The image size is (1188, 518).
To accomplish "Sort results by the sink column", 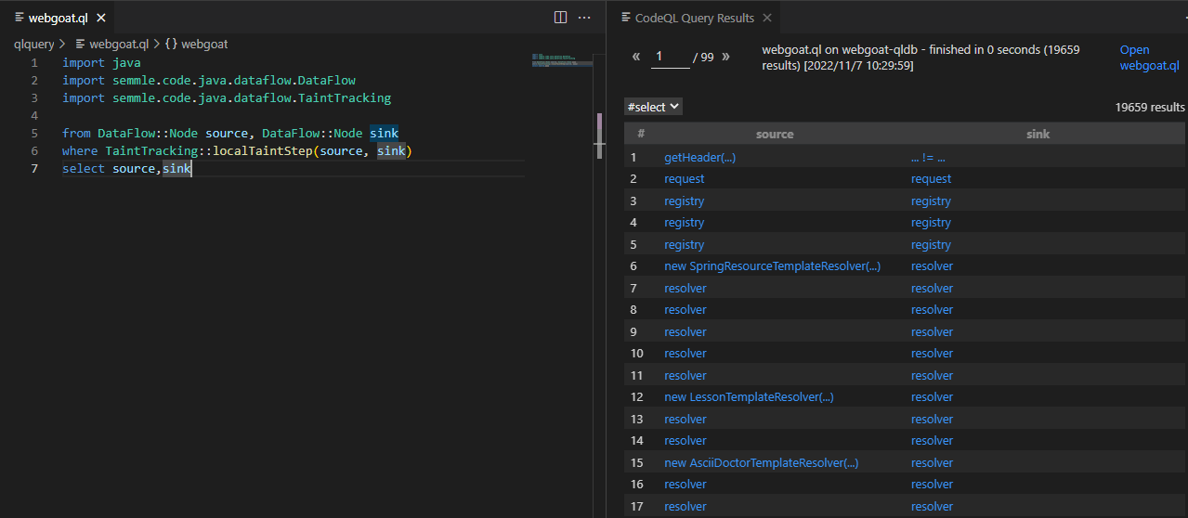I will coord(1038,134).
